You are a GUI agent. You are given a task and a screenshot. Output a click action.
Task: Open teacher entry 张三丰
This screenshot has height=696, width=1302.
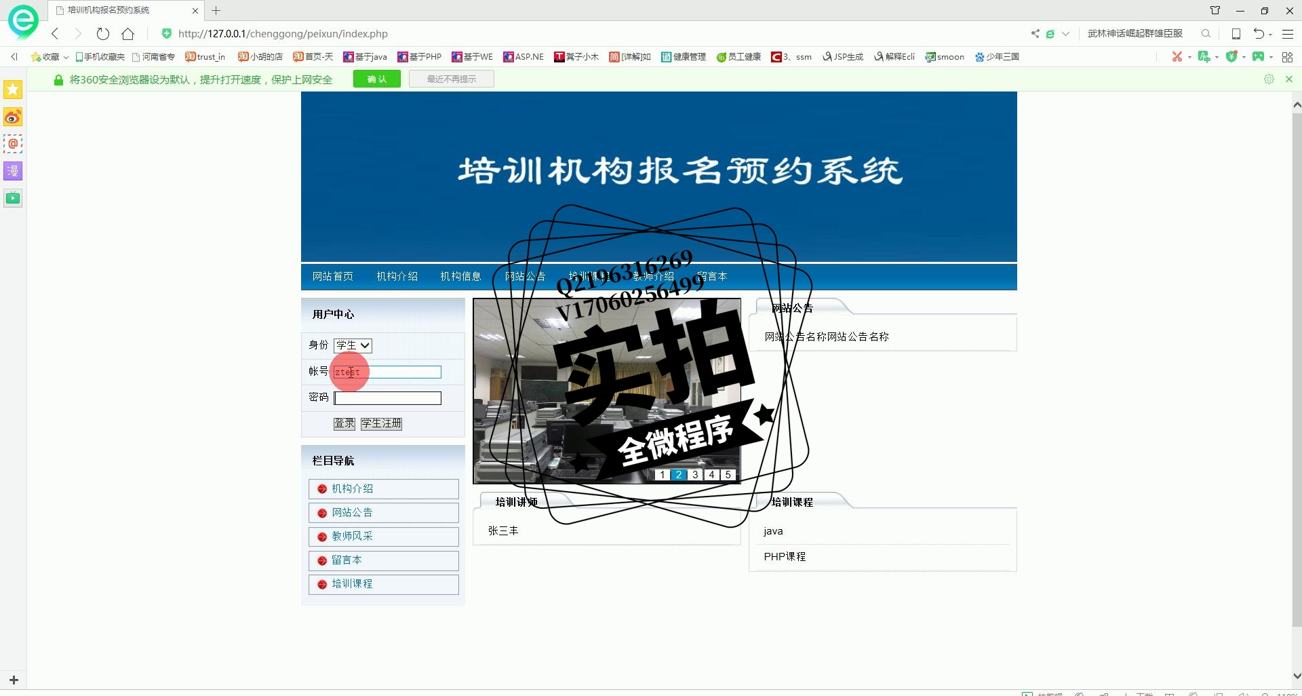pos(503,531)
